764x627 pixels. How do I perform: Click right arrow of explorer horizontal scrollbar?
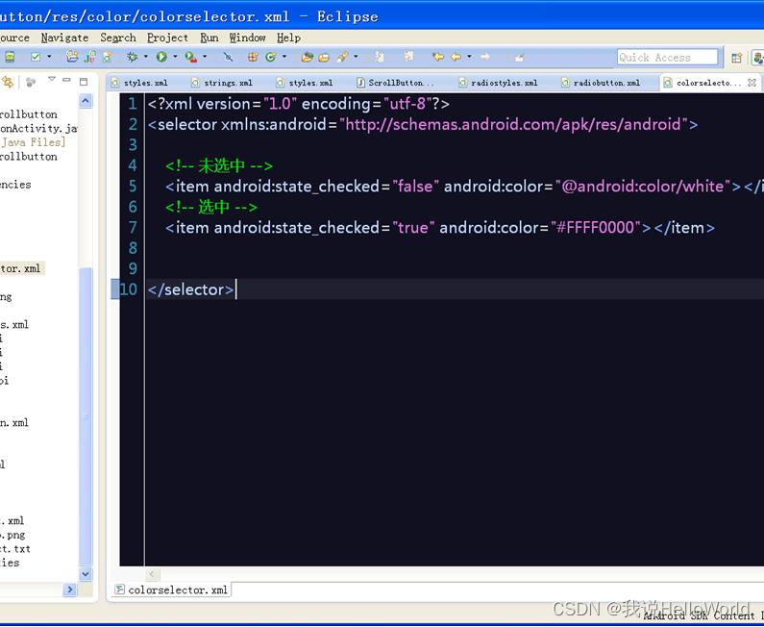[x=70, y=589]
